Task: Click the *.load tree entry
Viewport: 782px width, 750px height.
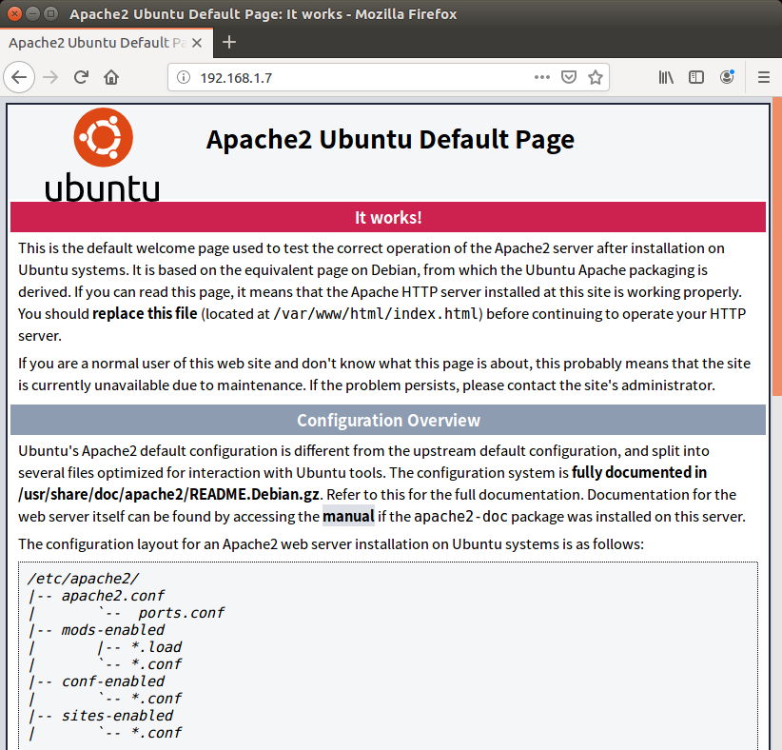Action: pyautogui.click(x=156, y=647)
